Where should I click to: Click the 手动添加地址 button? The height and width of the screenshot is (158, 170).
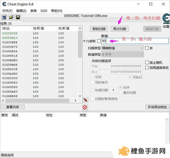[157, 107]
